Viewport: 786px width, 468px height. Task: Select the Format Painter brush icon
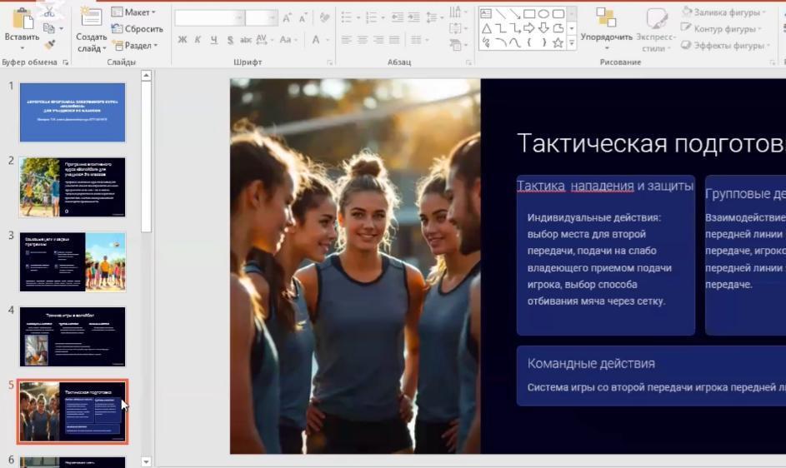pos(50,44)
